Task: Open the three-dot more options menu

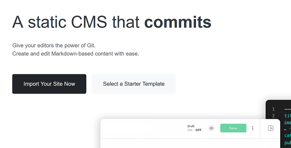Action: click(x=253, y=128)
